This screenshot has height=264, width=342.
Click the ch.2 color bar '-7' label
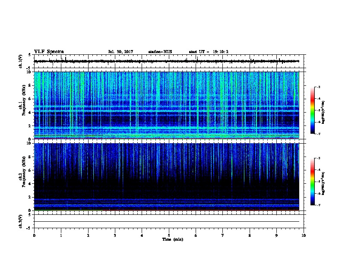pos(318,205)
